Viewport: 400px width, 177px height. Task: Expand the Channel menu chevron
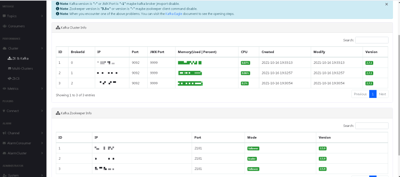(x=42, y=133)
